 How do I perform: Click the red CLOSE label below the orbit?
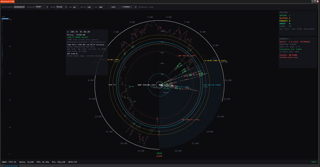point(160,156)
